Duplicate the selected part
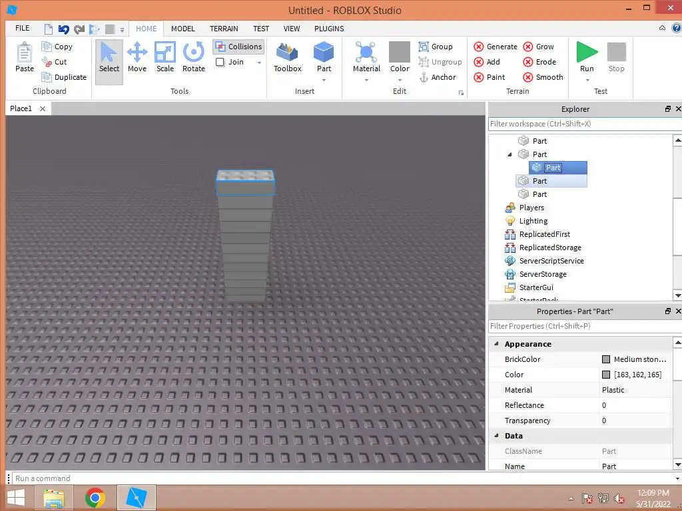 64,77
